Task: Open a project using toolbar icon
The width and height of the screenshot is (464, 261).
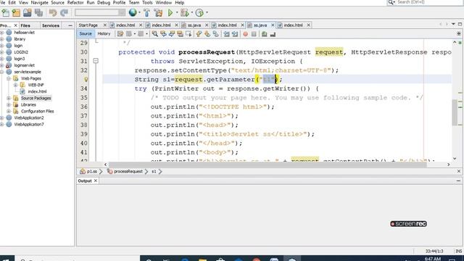Action: pos(28,13)
